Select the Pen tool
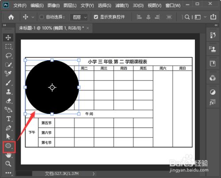The width and height of the screenshot is (221, 178). [8, 128]
